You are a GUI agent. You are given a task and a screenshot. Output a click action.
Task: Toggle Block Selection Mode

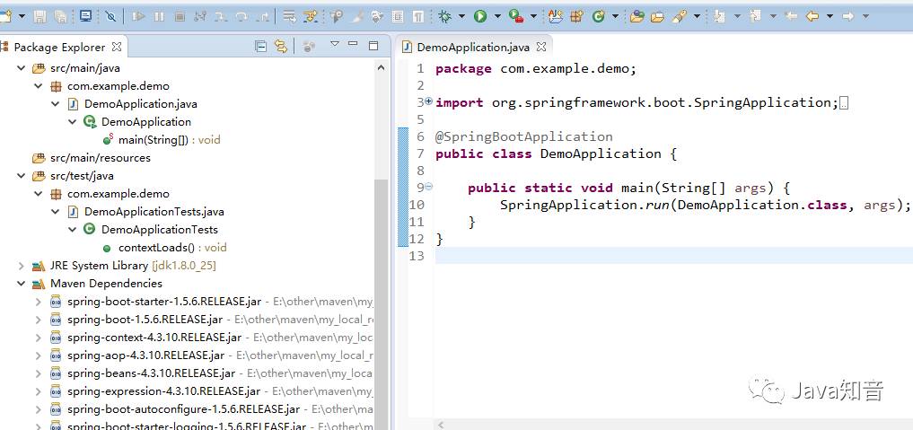(x=398, y=17)
